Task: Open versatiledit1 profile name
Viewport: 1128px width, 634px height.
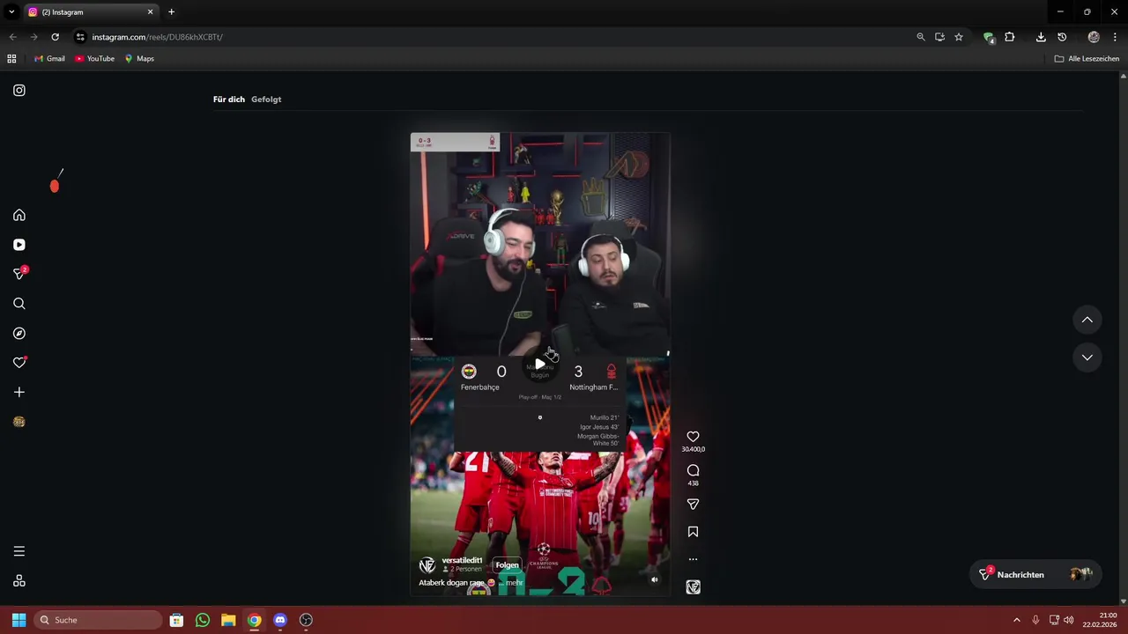Action: [462, 560]
